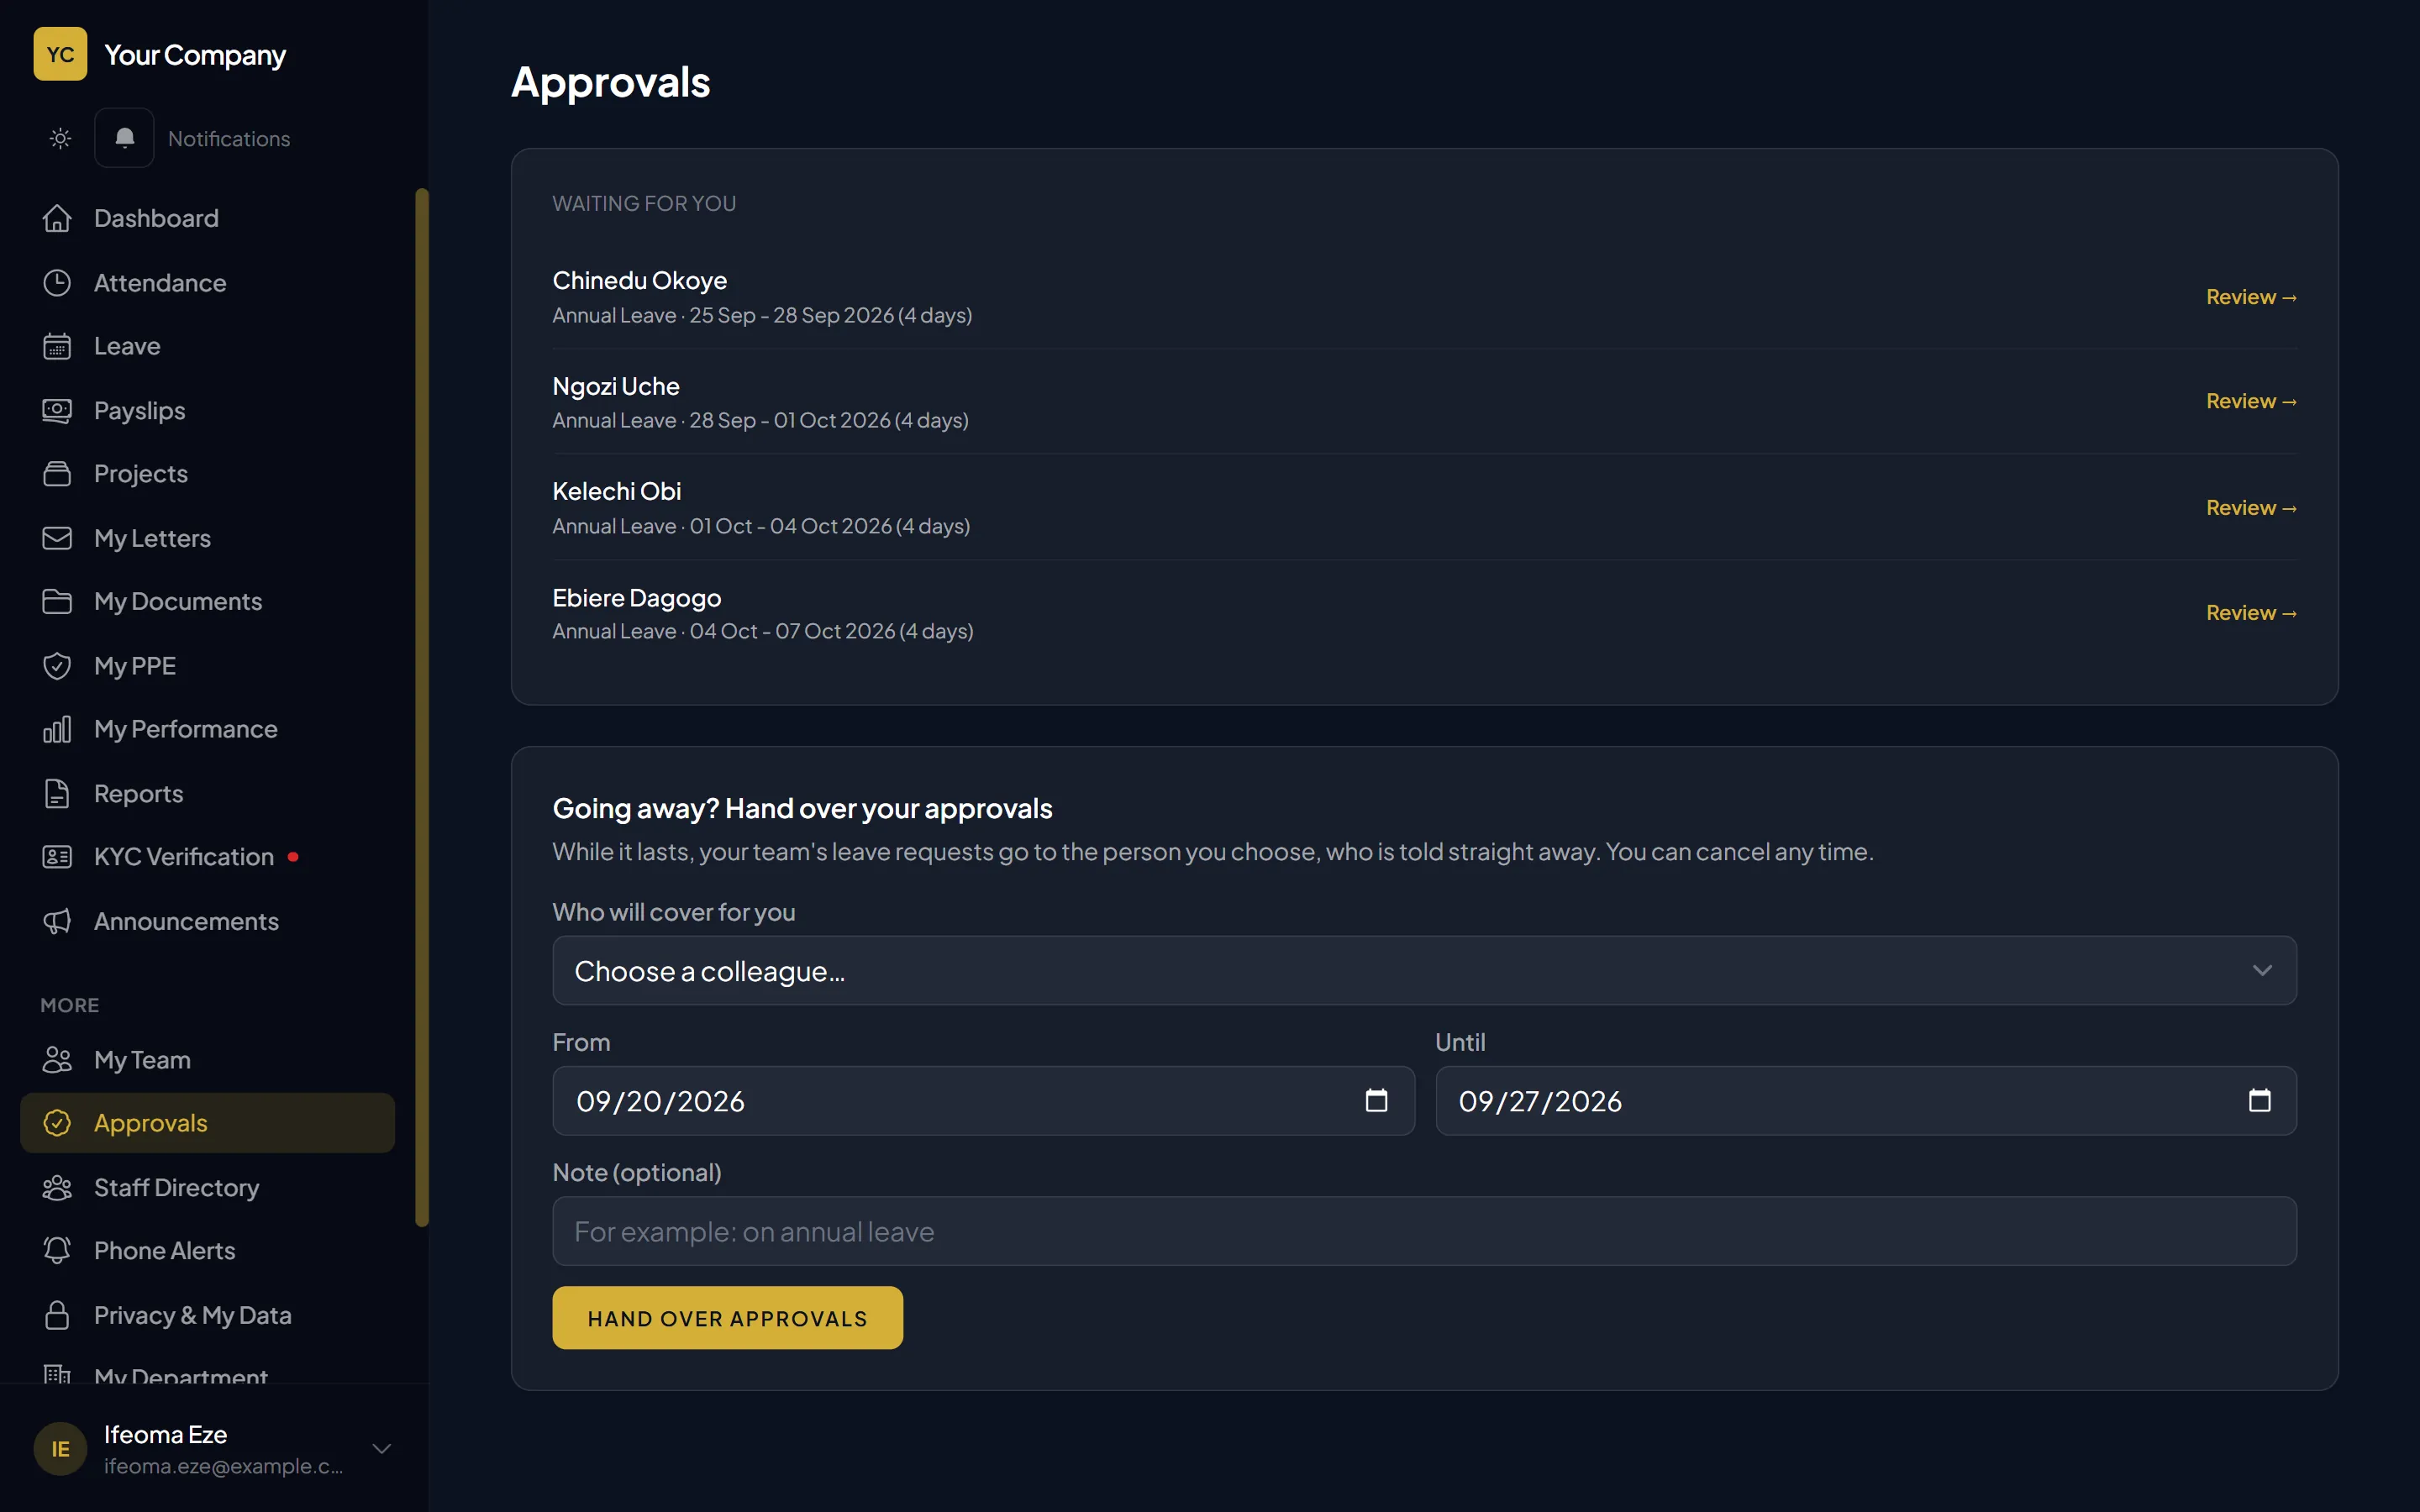The height and width of the screenshot is (1512, 2420).
Task: Click the My Documents folder icon
Action: (57, 601)
